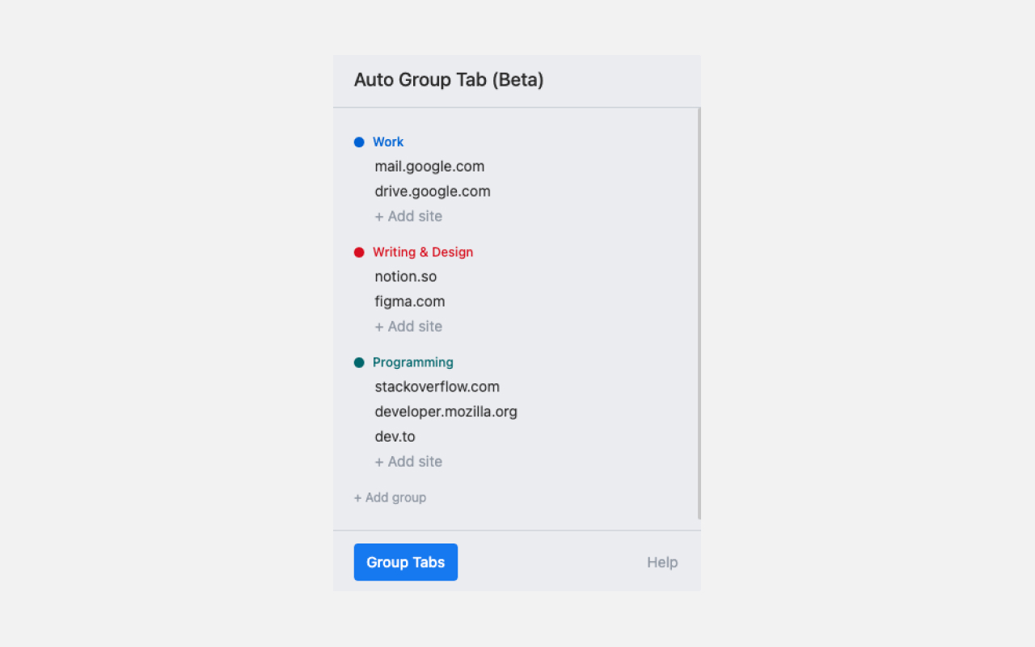The height and width of the screenshot is (647, 1035).
Task: Click mail.google.com in the Work group
Action: pos(429,167)
